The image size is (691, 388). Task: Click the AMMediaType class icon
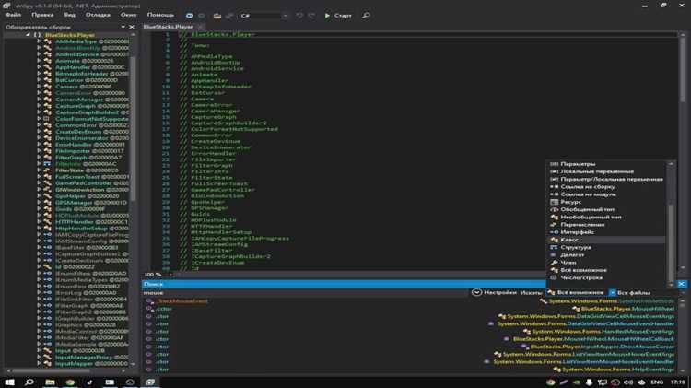[48, 41]
